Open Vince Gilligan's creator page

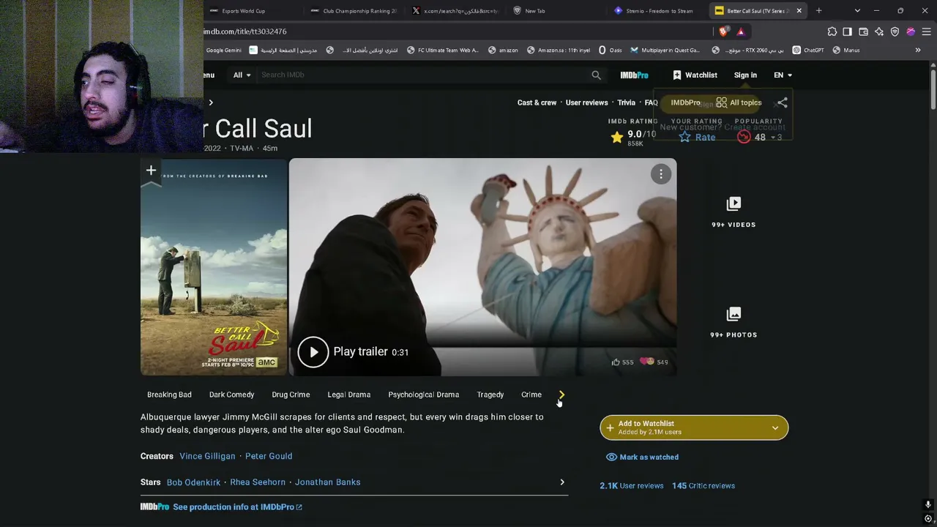click(207, 456)
